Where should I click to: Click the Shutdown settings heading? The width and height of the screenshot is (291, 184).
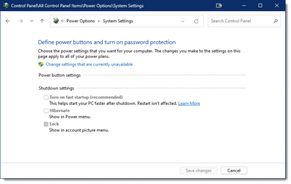pyautogui.click(x=56, y=88)
